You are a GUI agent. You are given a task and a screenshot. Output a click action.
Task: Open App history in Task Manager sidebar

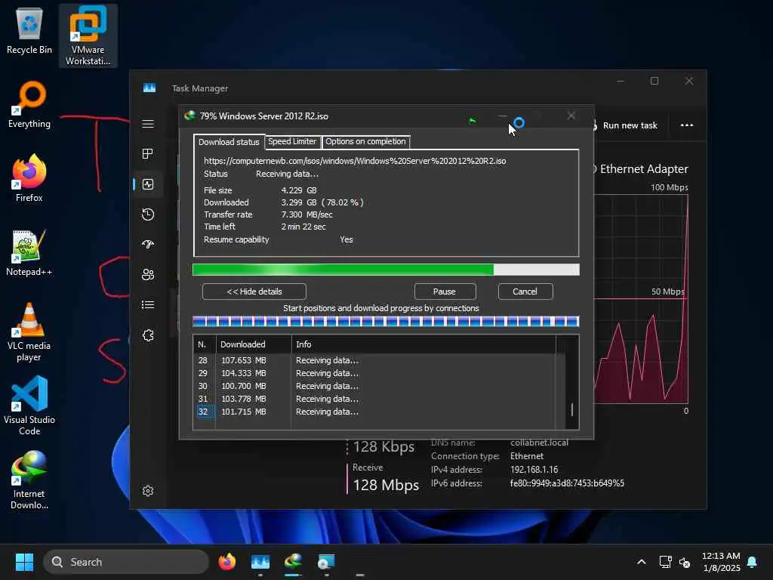click(148, 214)
